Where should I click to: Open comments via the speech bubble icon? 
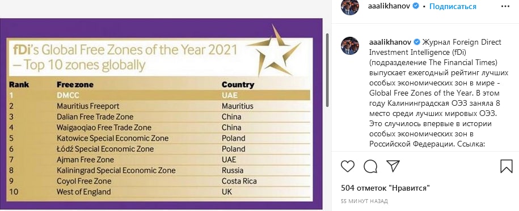[370, 166]
